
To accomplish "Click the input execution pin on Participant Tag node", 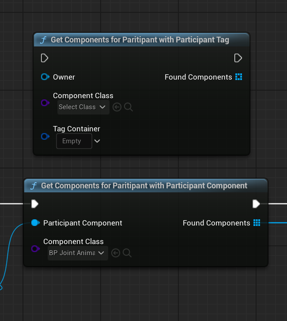I will [x=44, y=58].
